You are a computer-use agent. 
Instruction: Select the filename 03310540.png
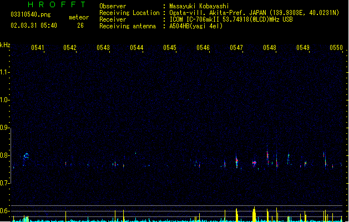coord(31,14)
